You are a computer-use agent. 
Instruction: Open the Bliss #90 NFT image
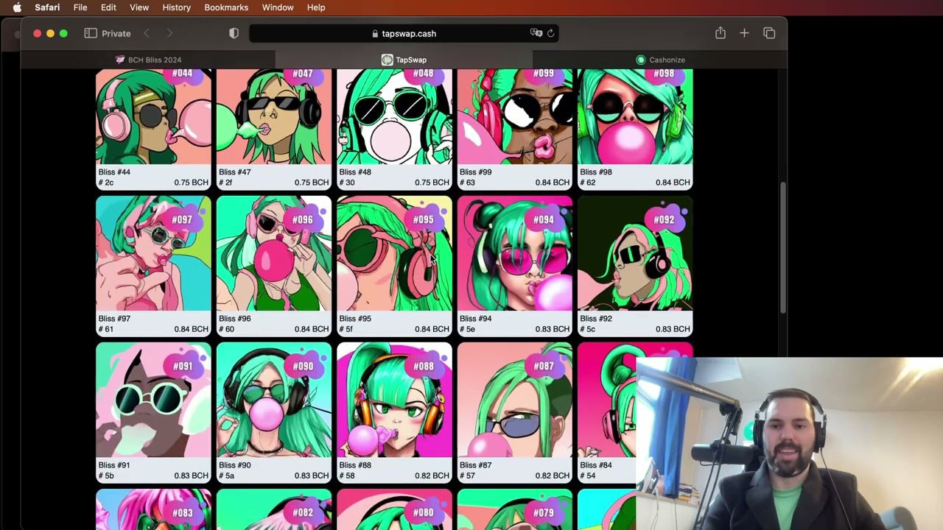274,400
